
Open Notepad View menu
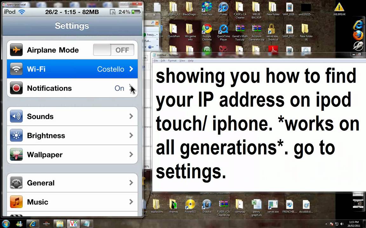pos(182,60)
